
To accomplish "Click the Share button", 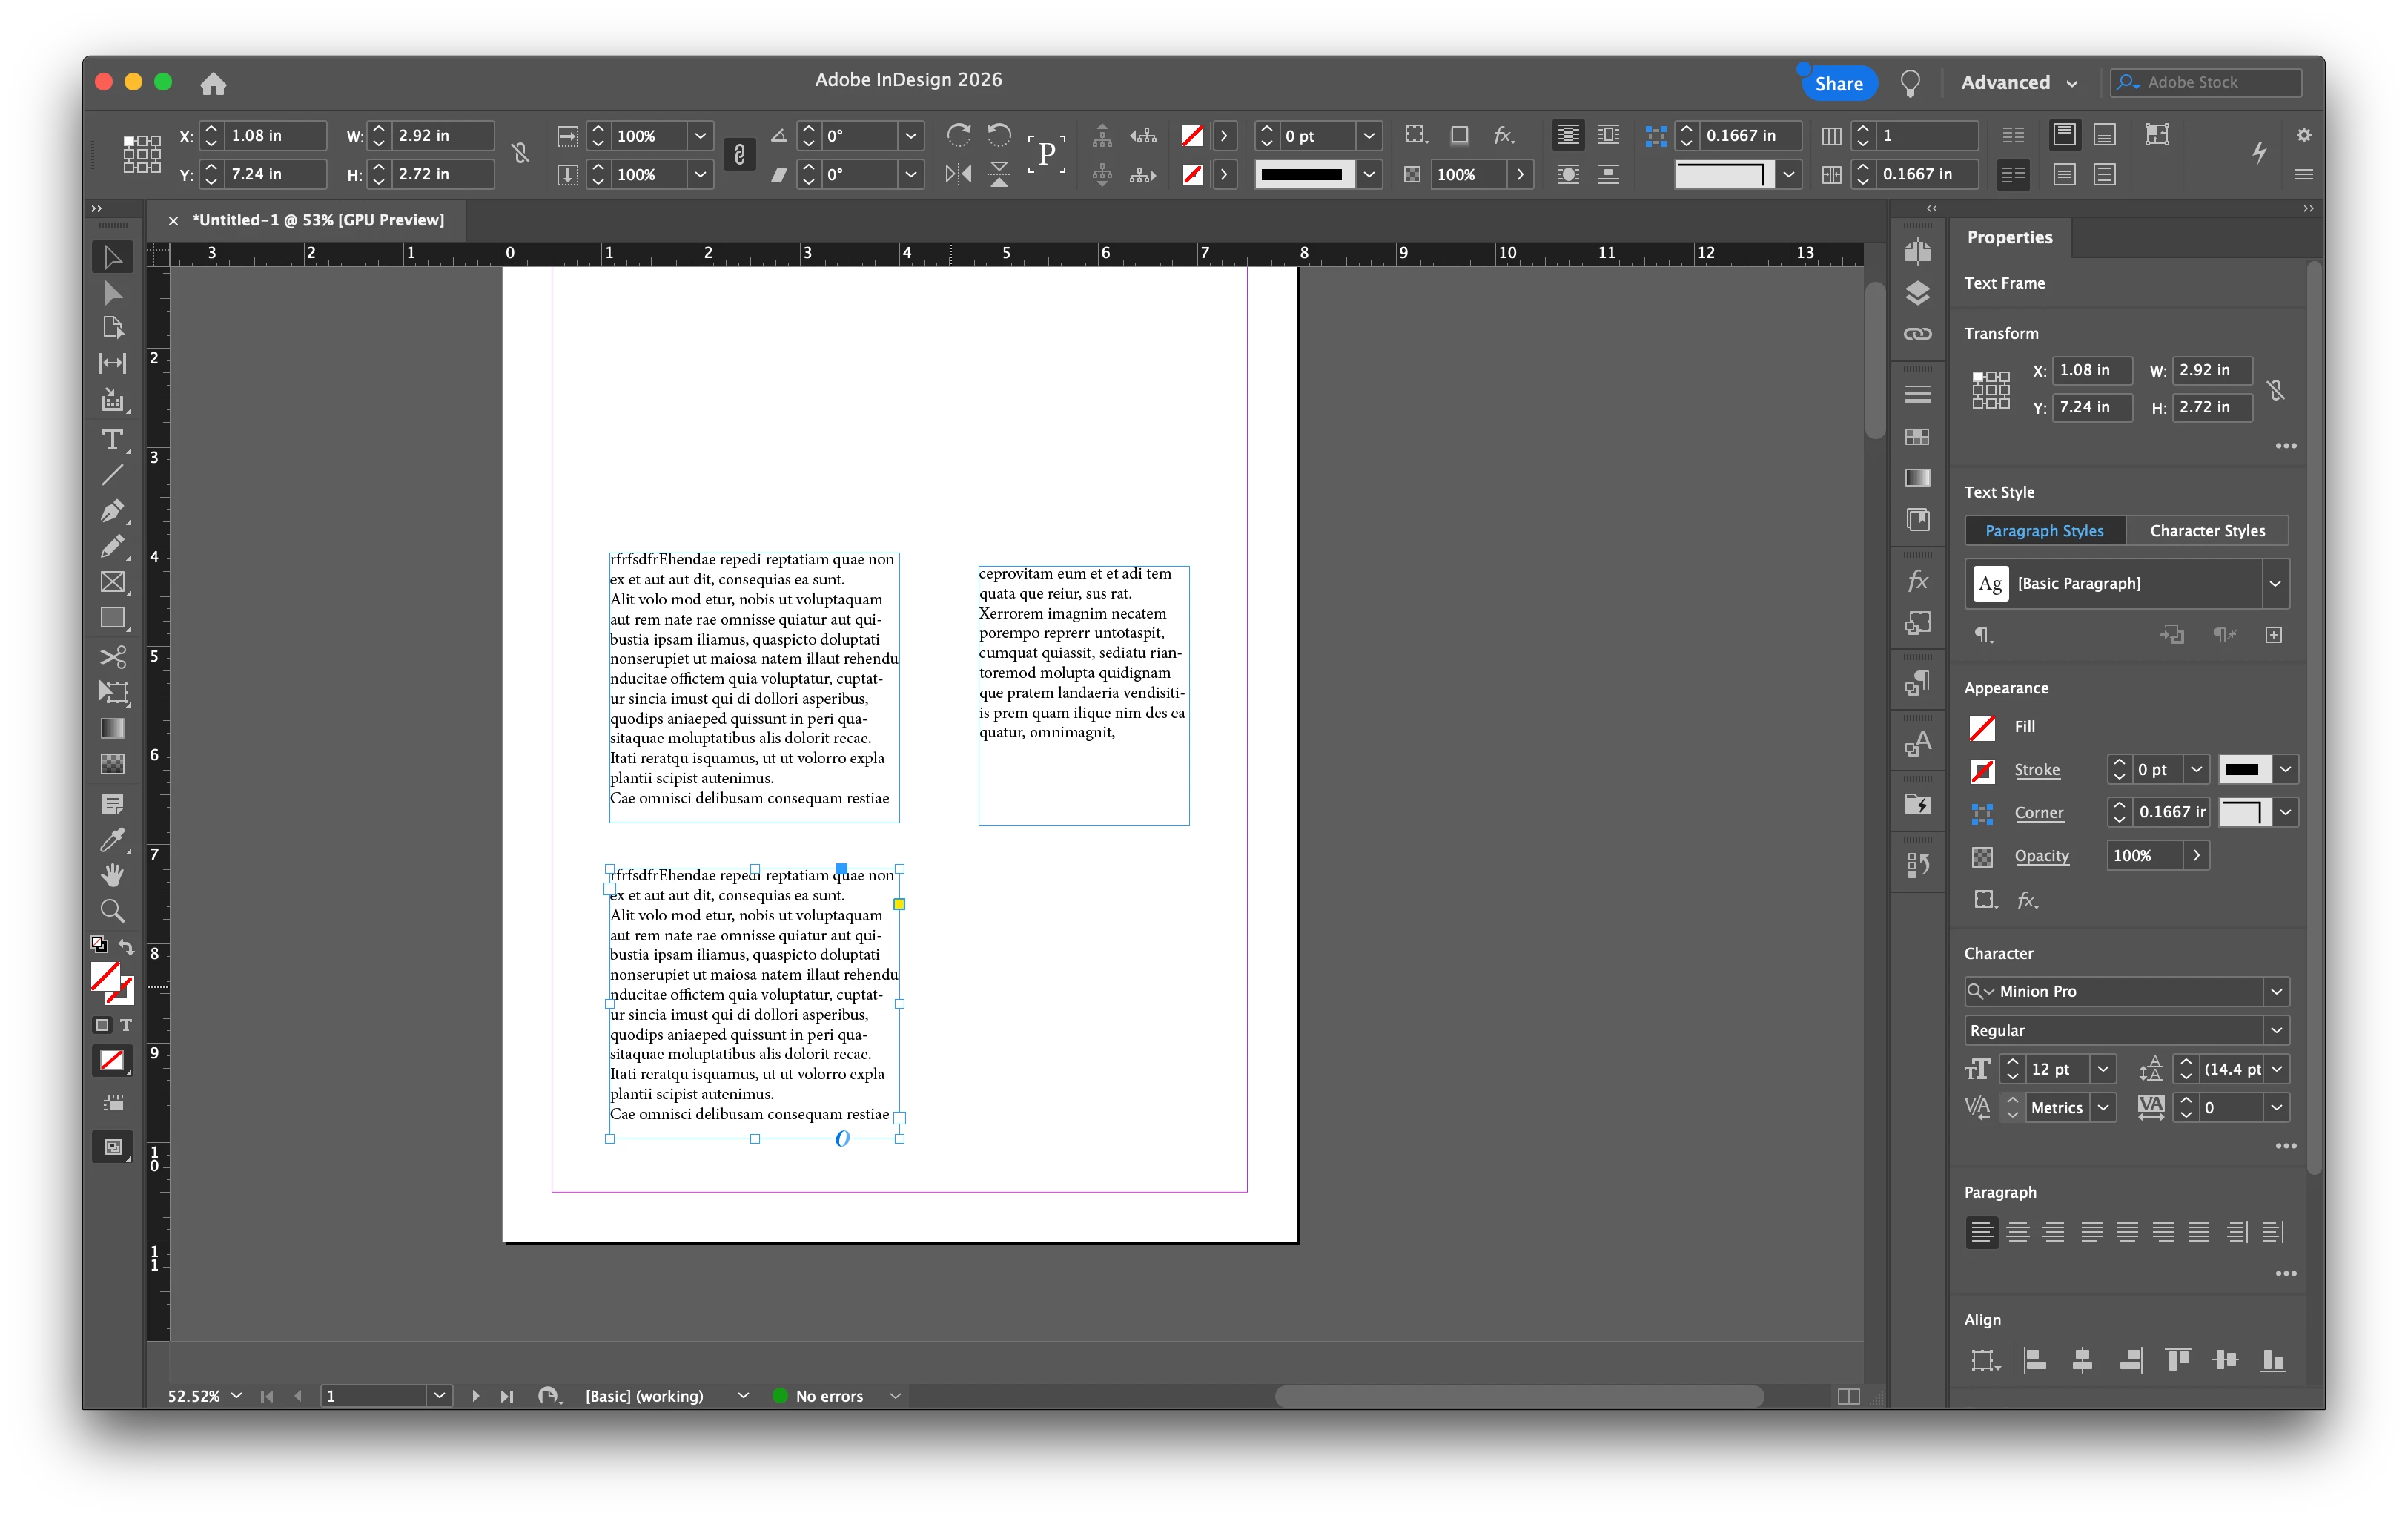I will [1838, 84].
